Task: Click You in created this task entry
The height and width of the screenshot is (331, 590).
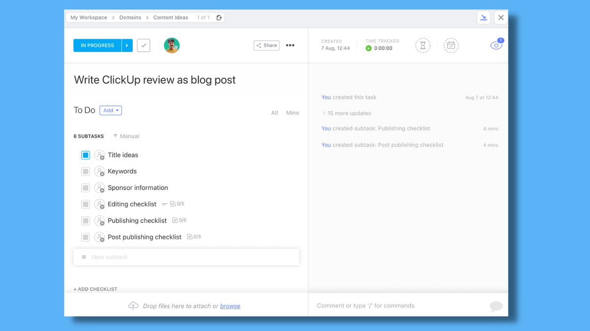Action: pos(326,98)
